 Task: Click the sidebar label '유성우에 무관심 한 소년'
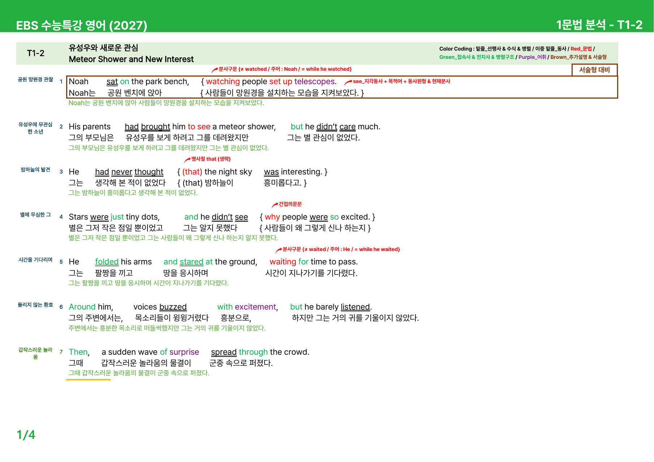coord(35,128)
